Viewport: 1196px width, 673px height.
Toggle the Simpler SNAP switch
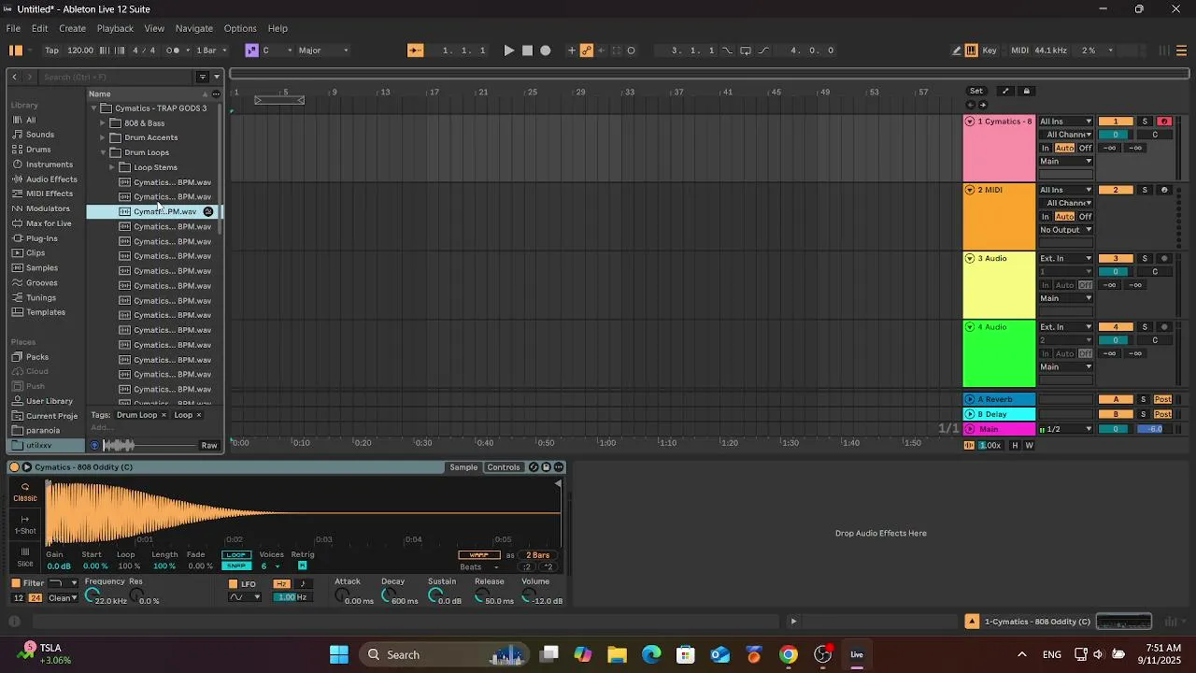[x=236, y=566]
